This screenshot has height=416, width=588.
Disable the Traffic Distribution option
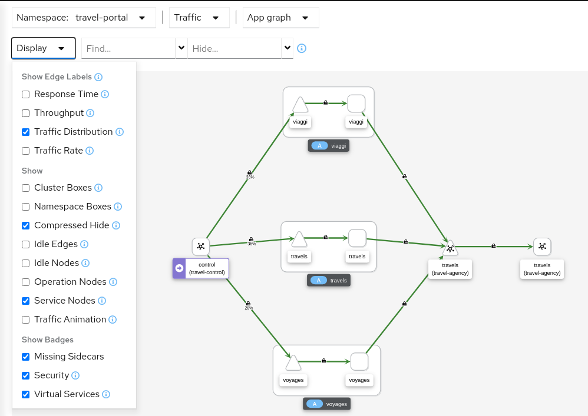point(25,132)
